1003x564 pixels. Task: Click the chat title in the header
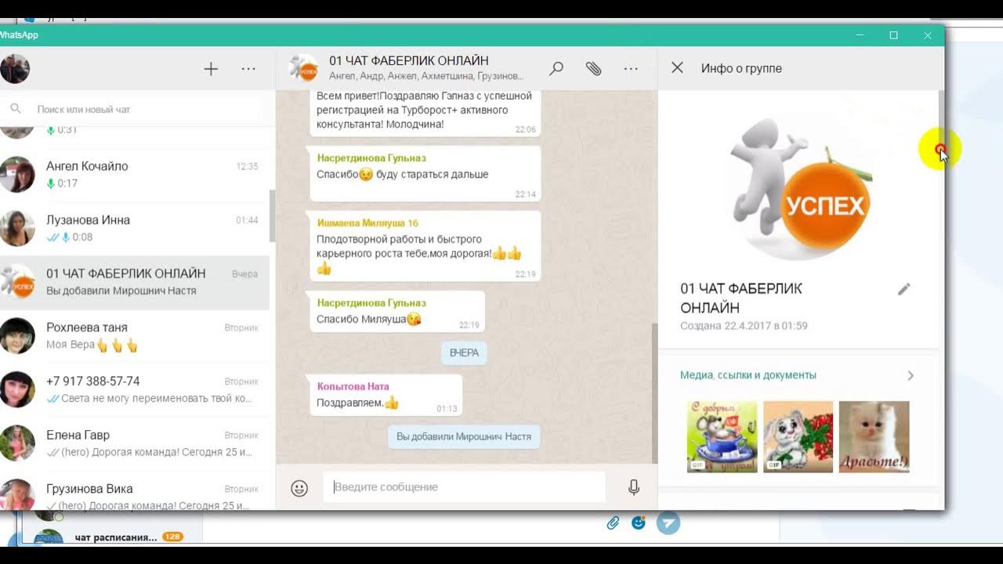[409, 61]
